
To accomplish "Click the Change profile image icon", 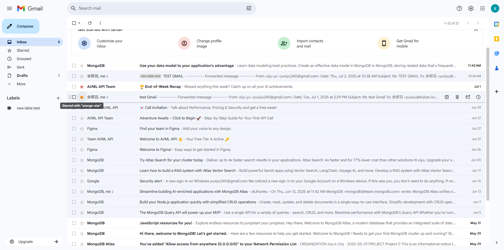I will (184, 43).
